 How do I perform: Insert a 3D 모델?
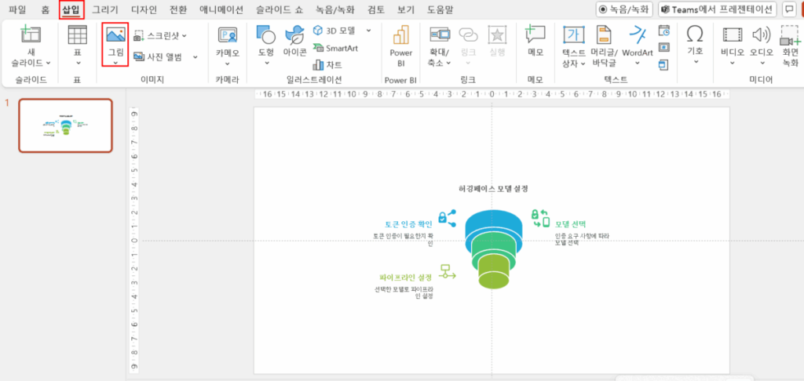334,31
